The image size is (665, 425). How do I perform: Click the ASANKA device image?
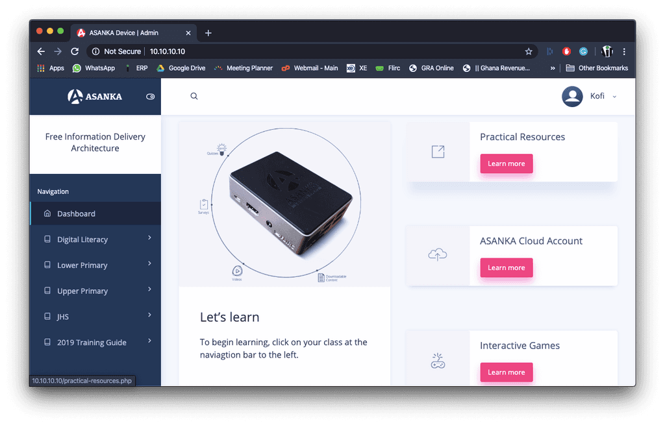tap(290, 204)
